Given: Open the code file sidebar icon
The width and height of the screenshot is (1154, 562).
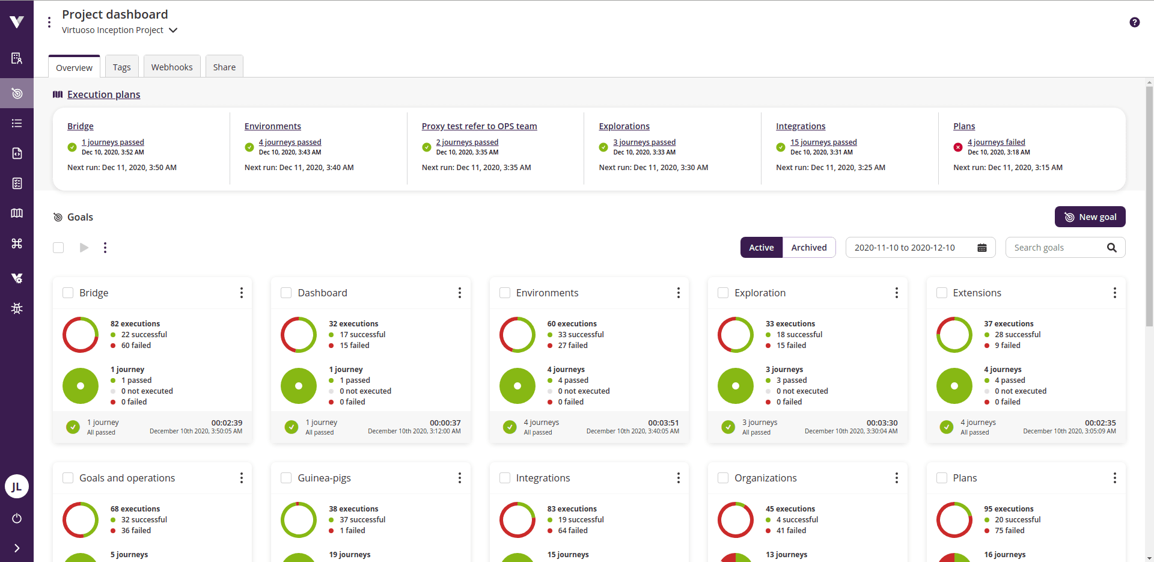Looking at the screenshot, I should pos(17,153).
